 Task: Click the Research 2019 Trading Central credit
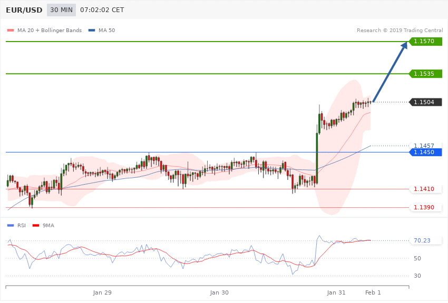point(400,30)
